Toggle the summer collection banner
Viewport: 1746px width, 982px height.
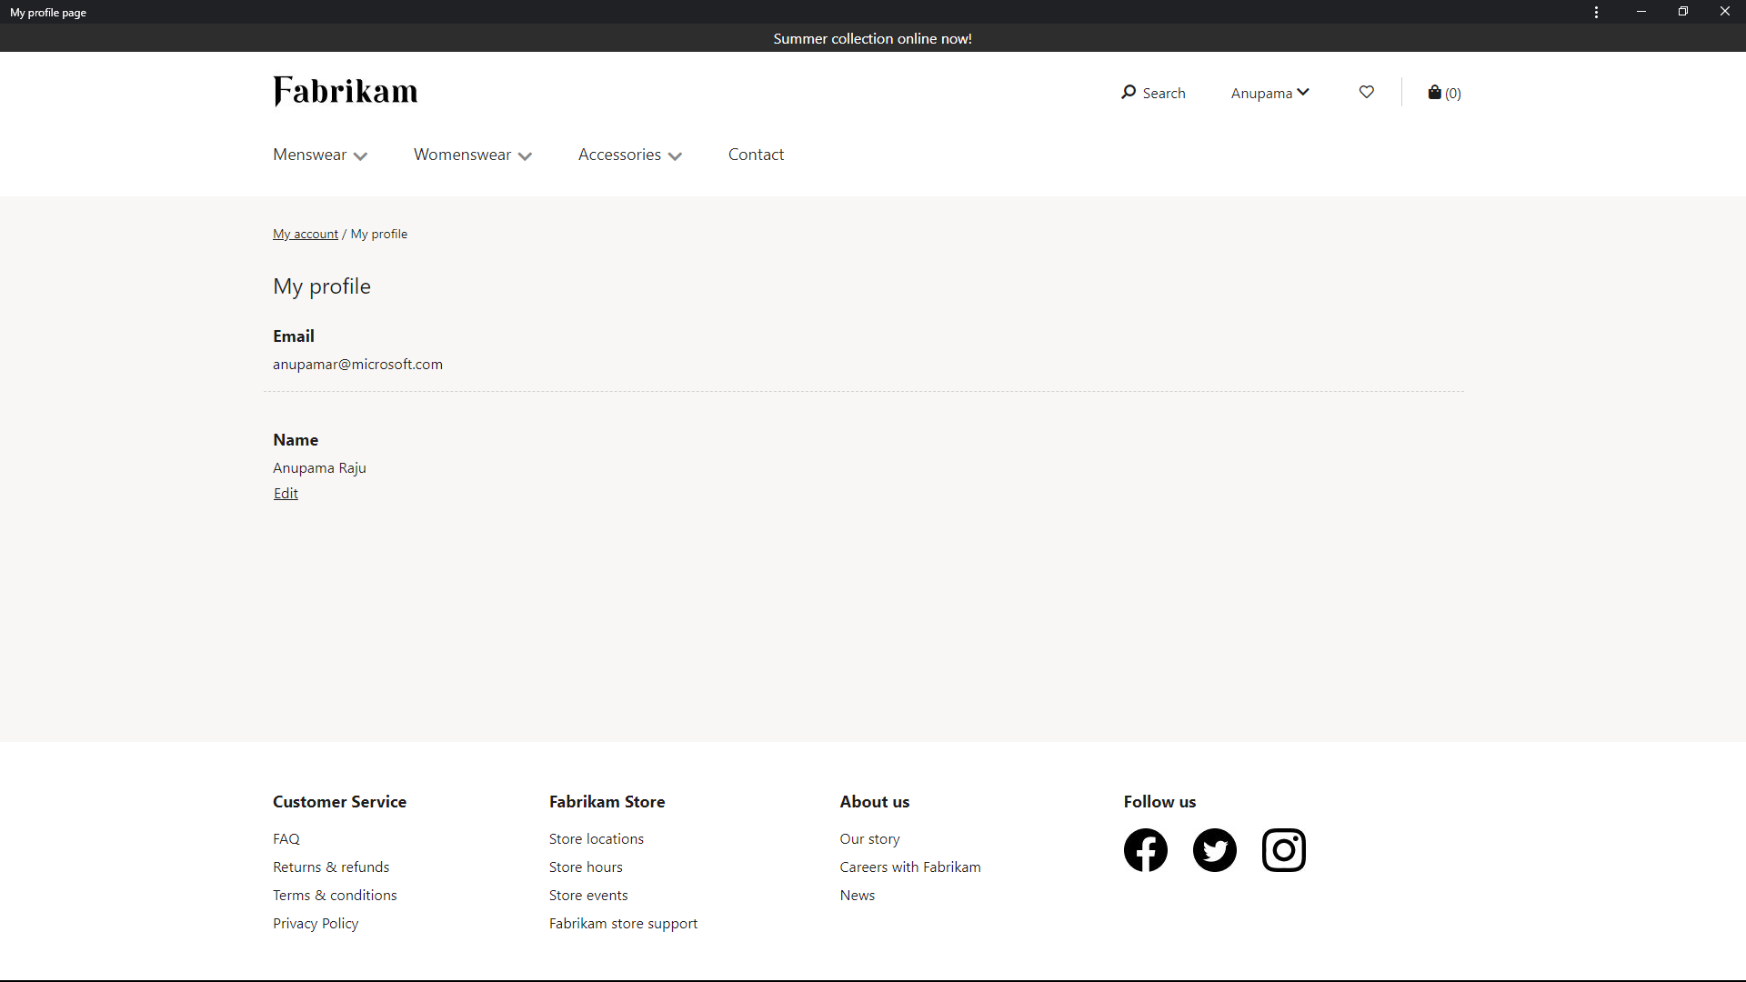(x=873, y=37)
